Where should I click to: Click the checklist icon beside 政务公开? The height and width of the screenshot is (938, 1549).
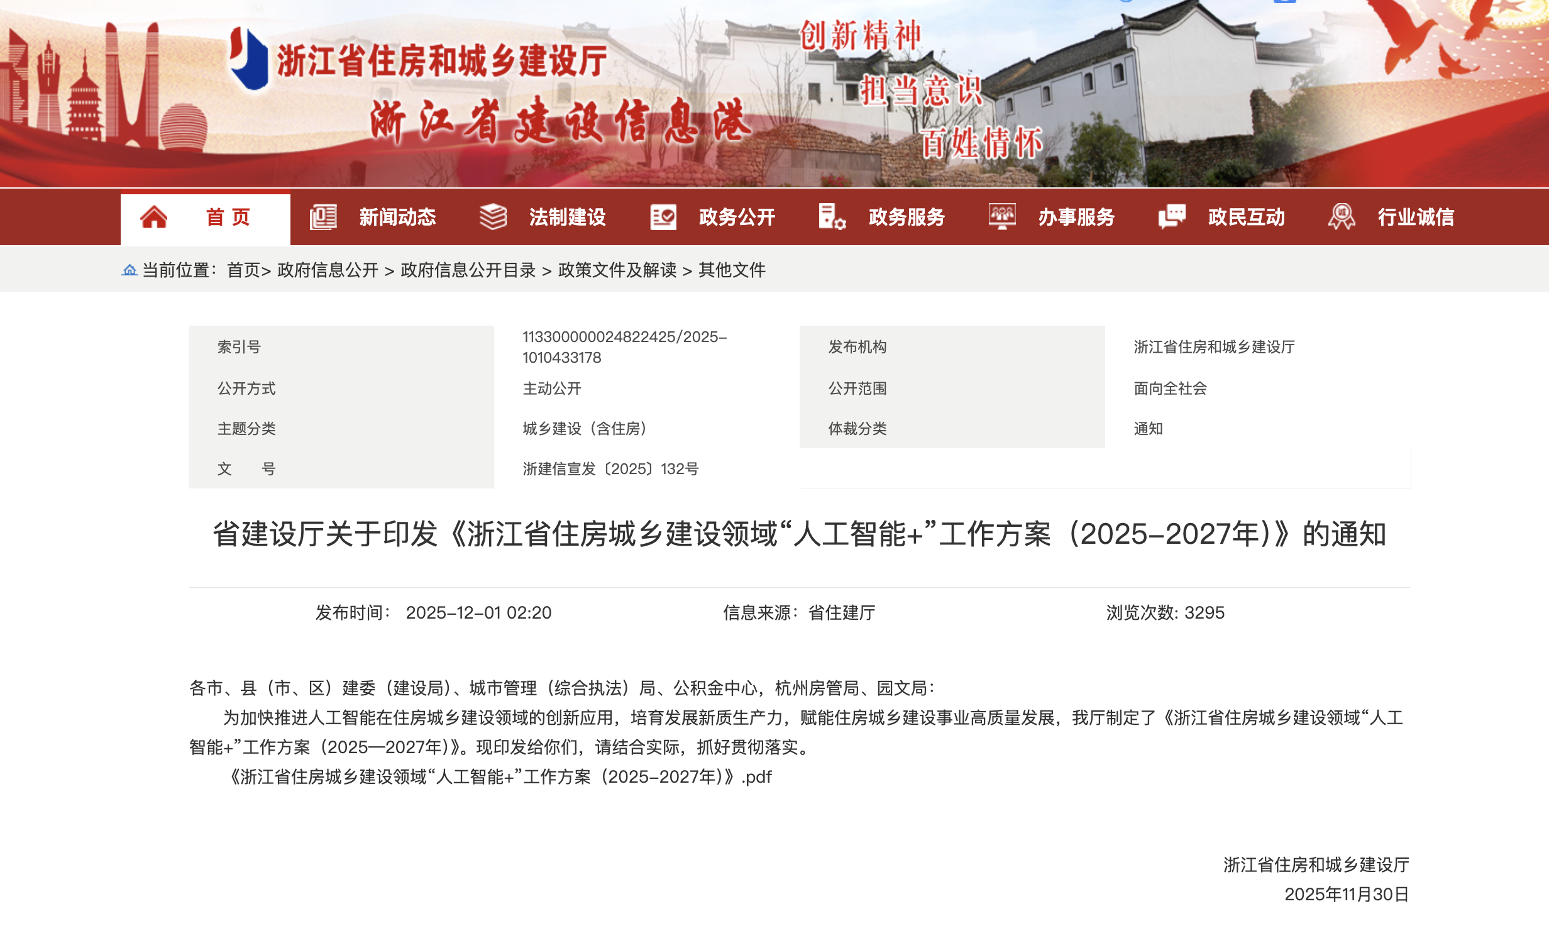pyautogui.click(x=663, y=218)
